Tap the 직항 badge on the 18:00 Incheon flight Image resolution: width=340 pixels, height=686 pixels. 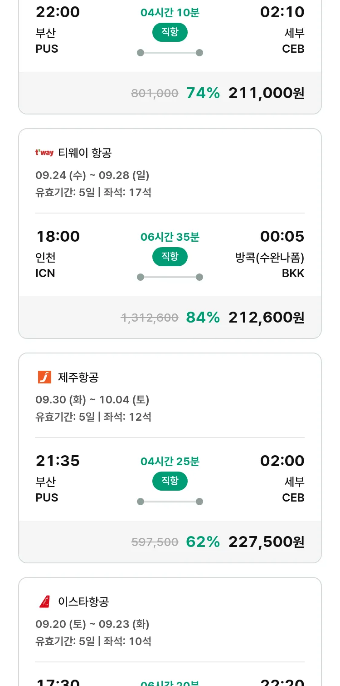pyautogui.click(x=170, y=257)
